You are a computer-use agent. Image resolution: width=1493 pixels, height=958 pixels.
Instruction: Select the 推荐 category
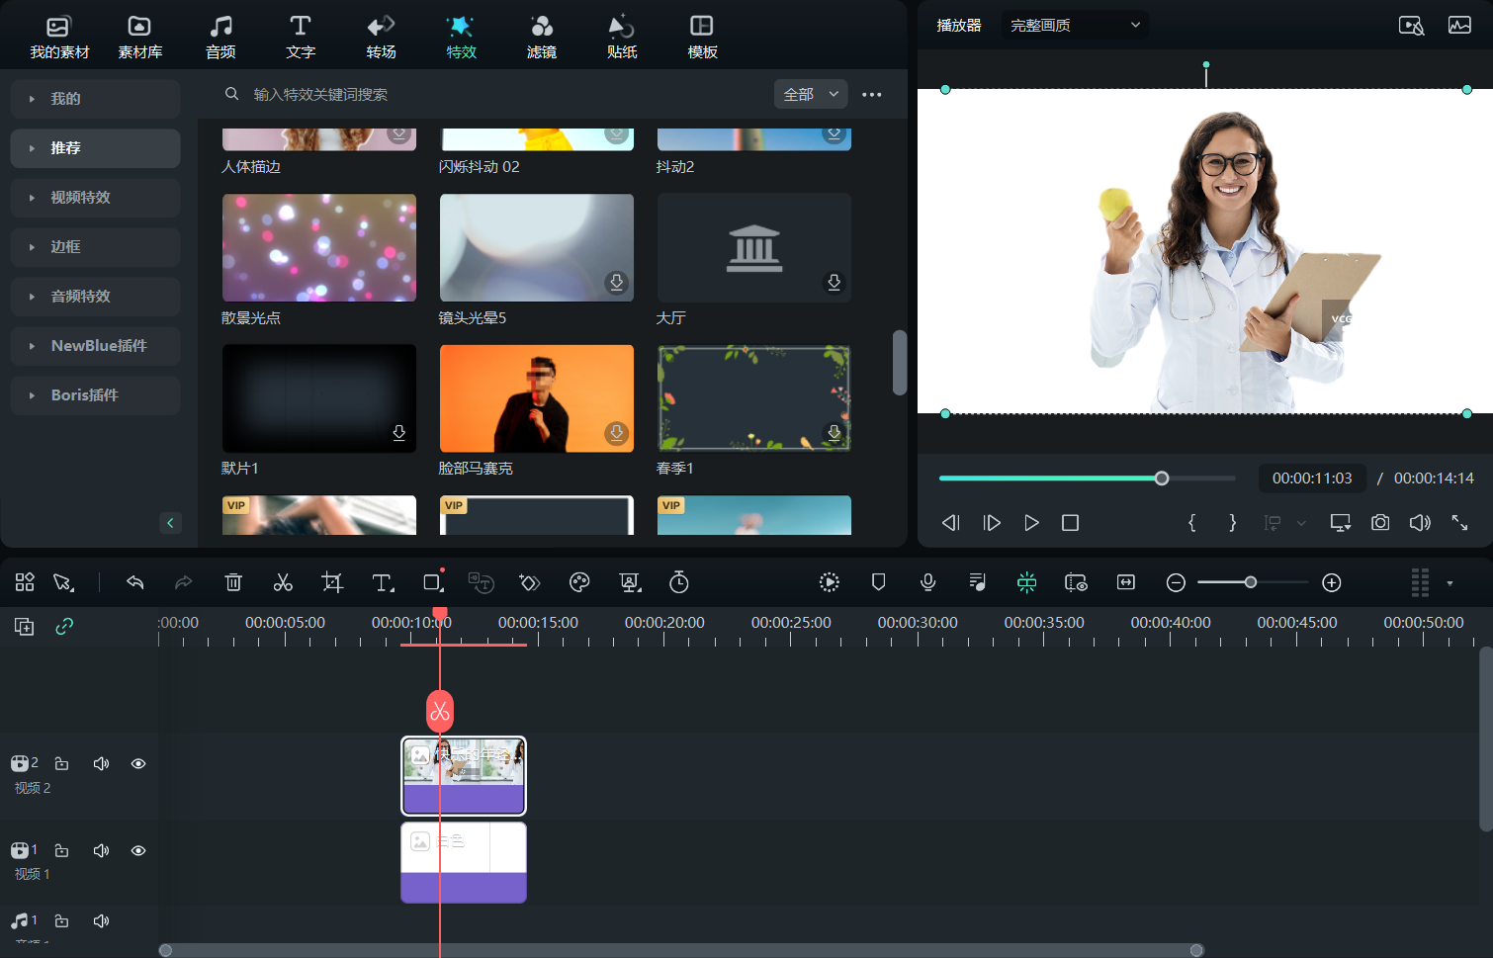tap(95, 148)
